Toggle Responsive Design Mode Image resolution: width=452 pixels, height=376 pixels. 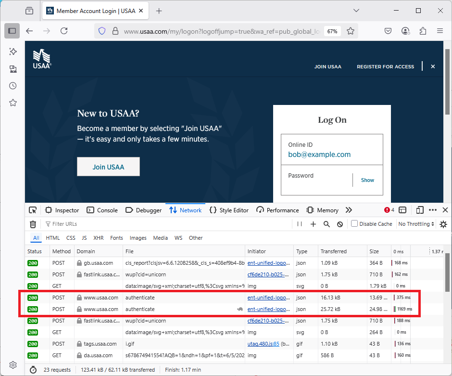420,210
